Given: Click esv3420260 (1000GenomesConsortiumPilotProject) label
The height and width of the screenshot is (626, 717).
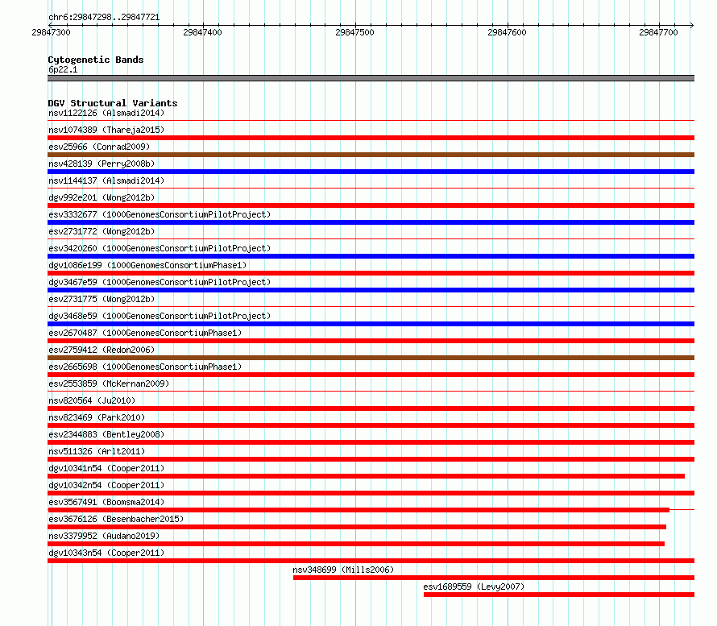Looking at the screenshot, I should (x=160, y=248).
